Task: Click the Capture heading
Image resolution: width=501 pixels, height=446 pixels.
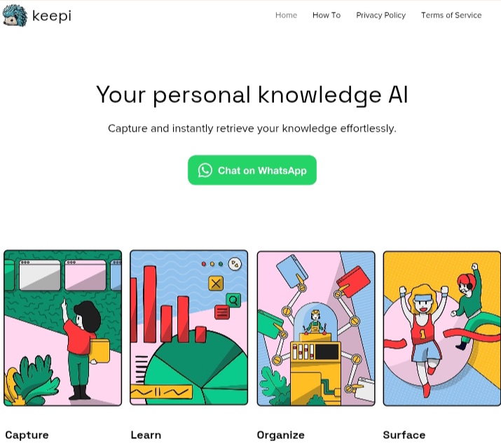Action: [27, 435]
